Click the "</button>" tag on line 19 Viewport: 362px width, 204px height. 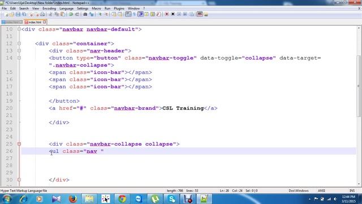click(64, 101)
